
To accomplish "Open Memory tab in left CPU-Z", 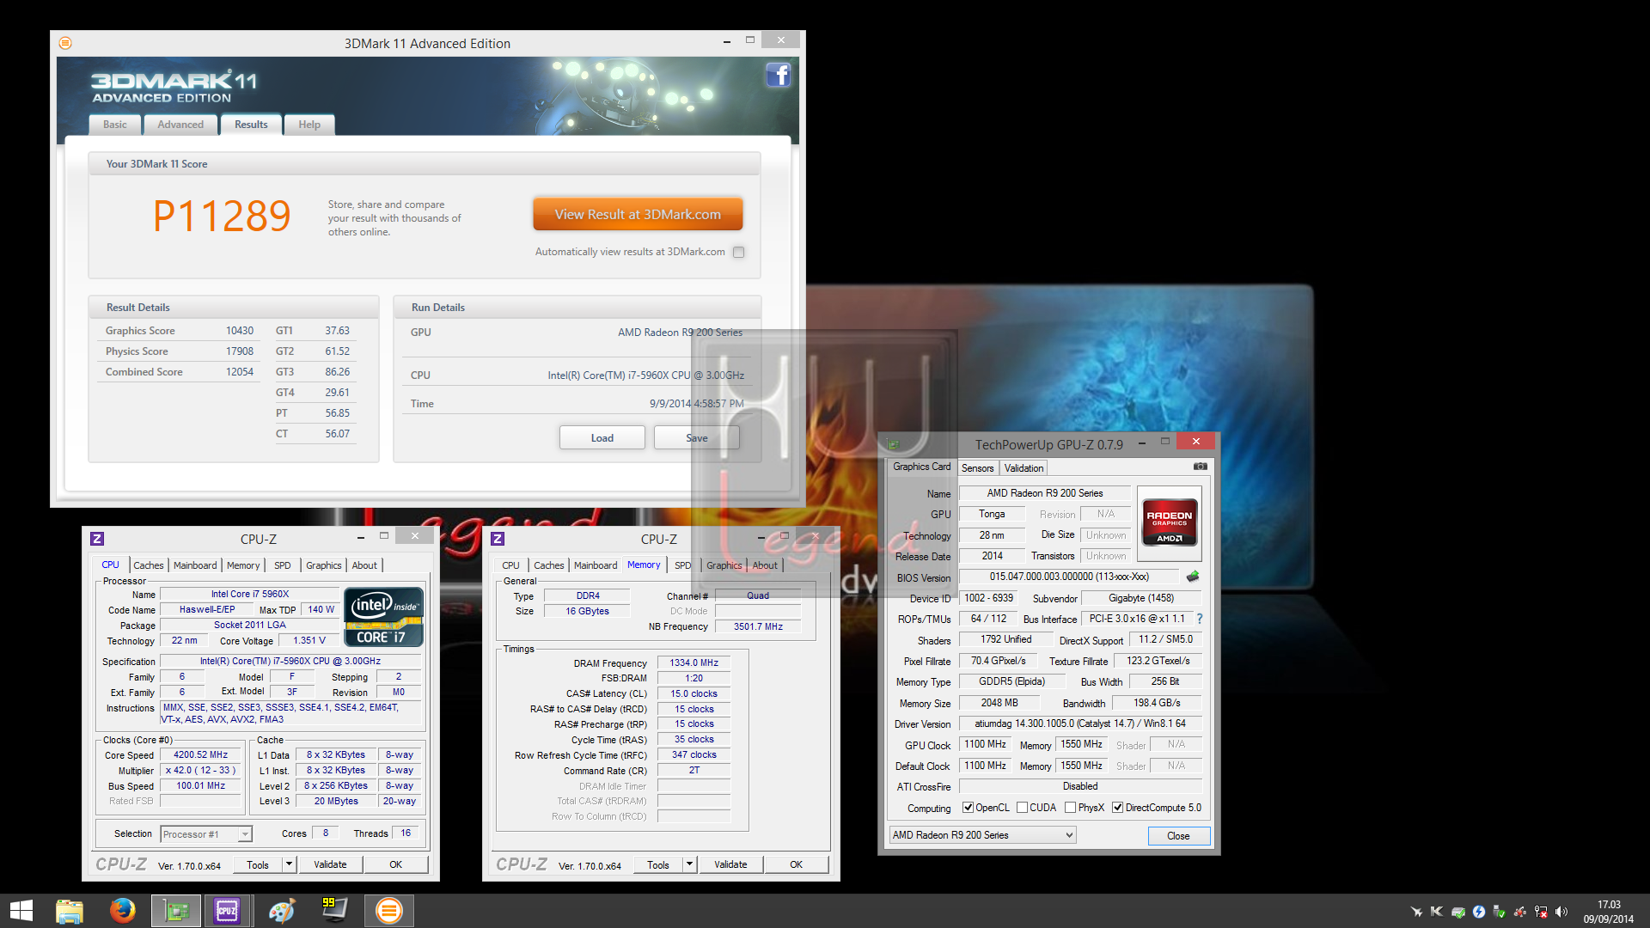I will (243, 565).
